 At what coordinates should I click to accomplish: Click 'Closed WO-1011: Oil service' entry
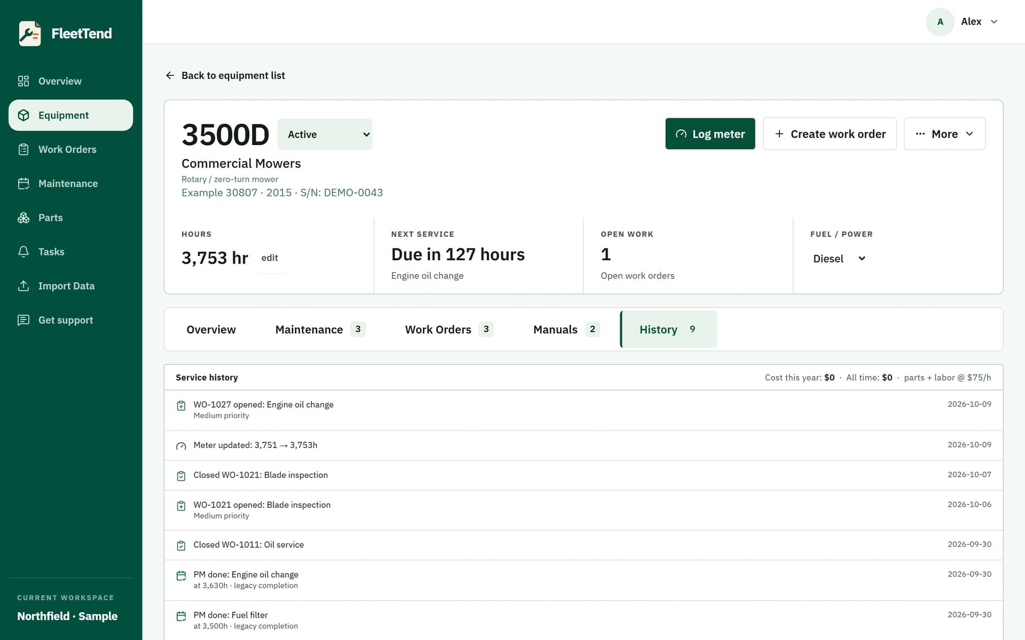584,545
